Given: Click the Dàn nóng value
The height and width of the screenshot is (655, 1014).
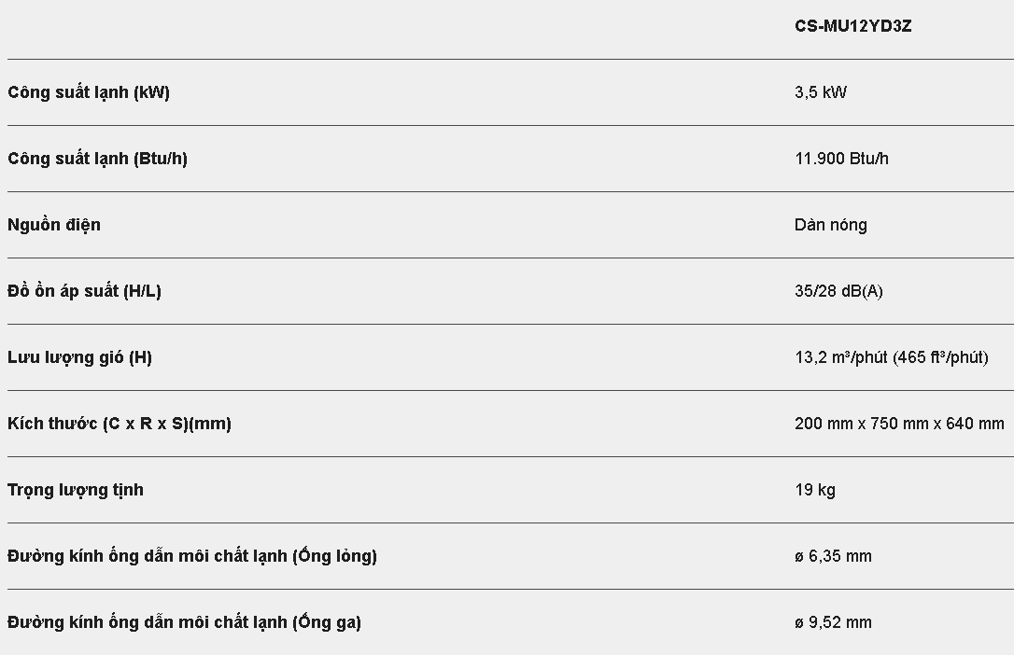Looking at the screenshot, I should tap(830, 225).
